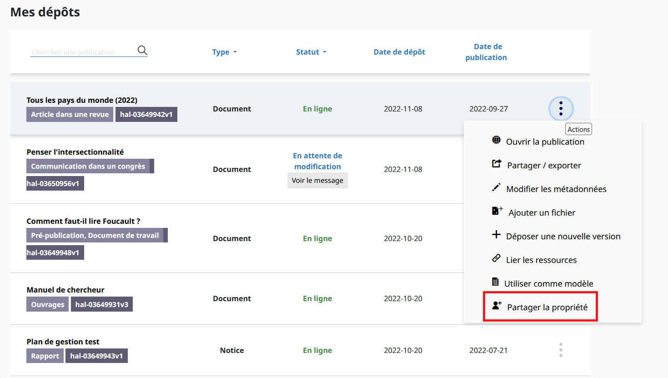Select Partager la propriété

(547, 307)
